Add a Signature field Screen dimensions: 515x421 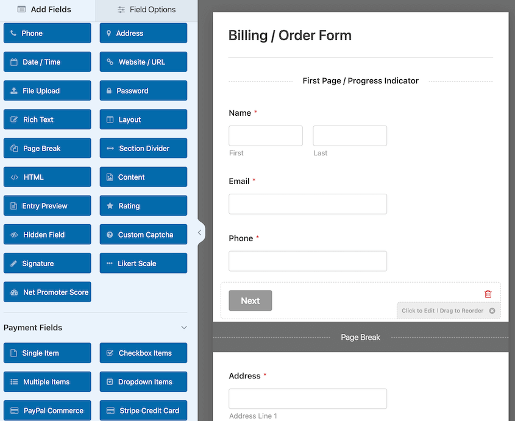click(x=47, y=263)
